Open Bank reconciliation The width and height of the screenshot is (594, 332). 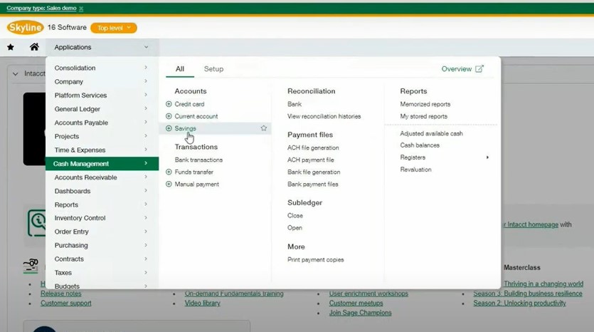pos(295,104)
